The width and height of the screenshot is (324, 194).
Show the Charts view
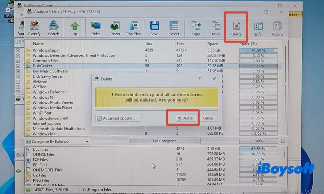click(115, 28)
